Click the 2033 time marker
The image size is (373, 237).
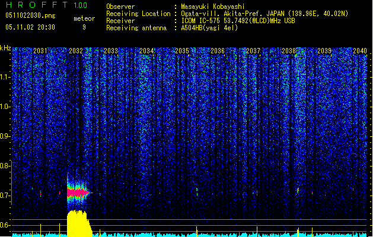(x=111, y=51)
